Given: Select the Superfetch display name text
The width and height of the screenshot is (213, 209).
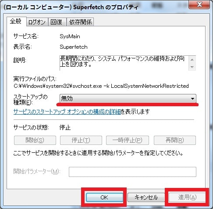Looking at the screenshot, I should point(74,47).
